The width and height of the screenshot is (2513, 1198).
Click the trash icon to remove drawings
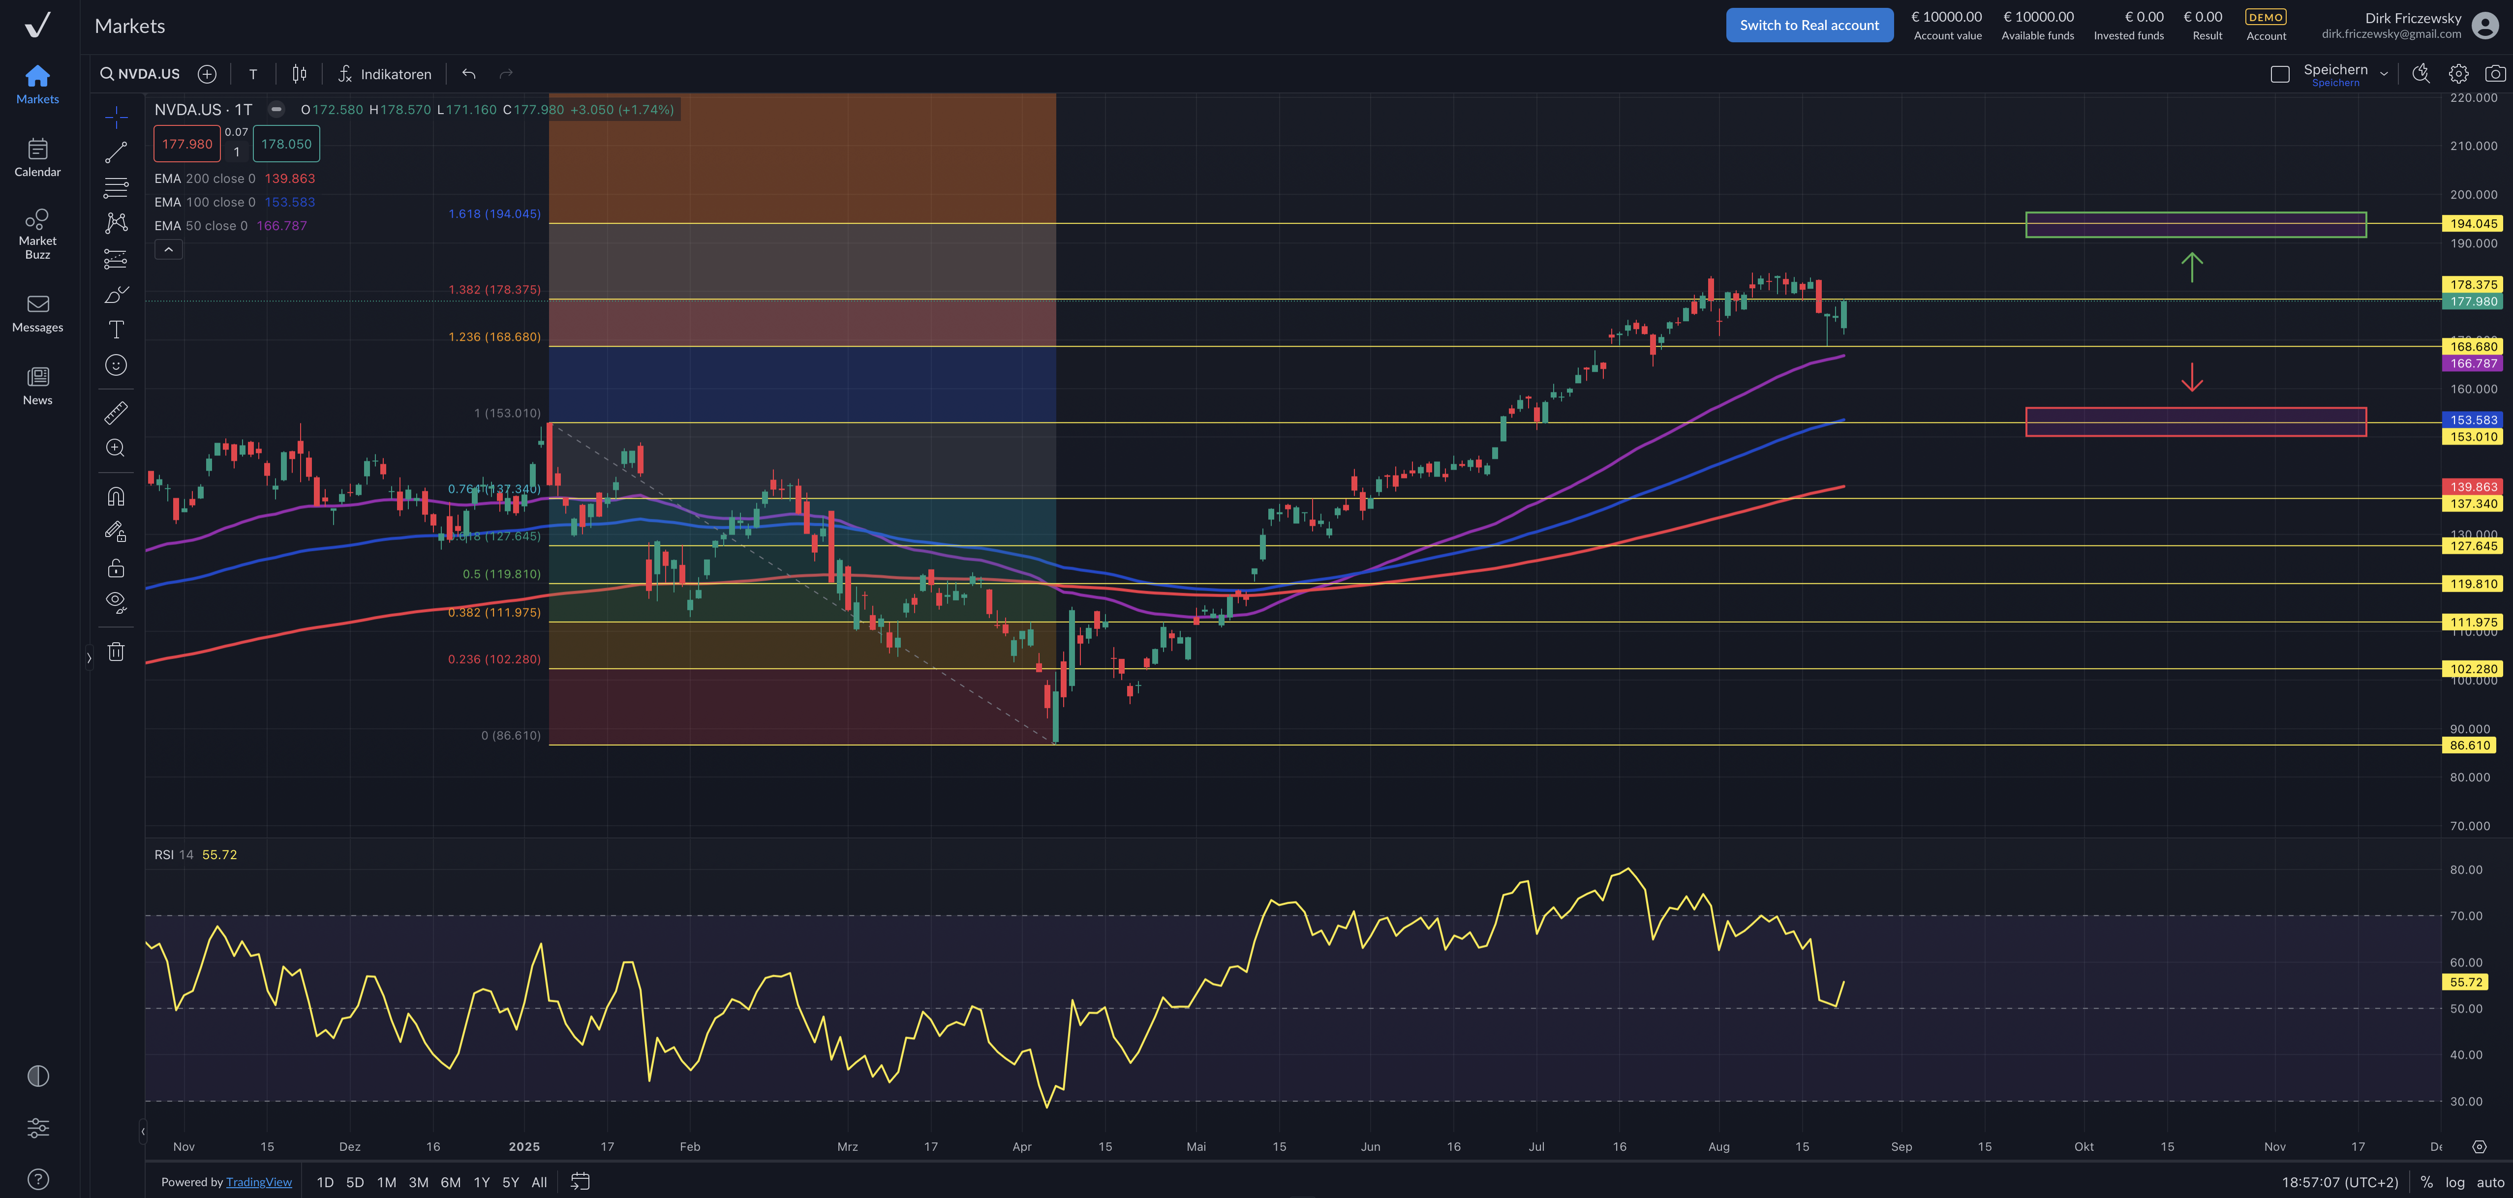[116, 652]
